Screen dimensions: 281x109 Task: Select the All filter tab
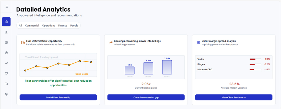point(20,26)
